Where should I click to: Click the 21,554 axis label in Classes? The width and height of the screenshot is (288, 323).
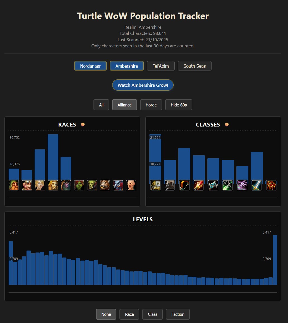coord(155,138)
